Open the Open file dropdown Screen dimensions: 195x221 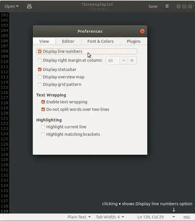coord(12,6)
